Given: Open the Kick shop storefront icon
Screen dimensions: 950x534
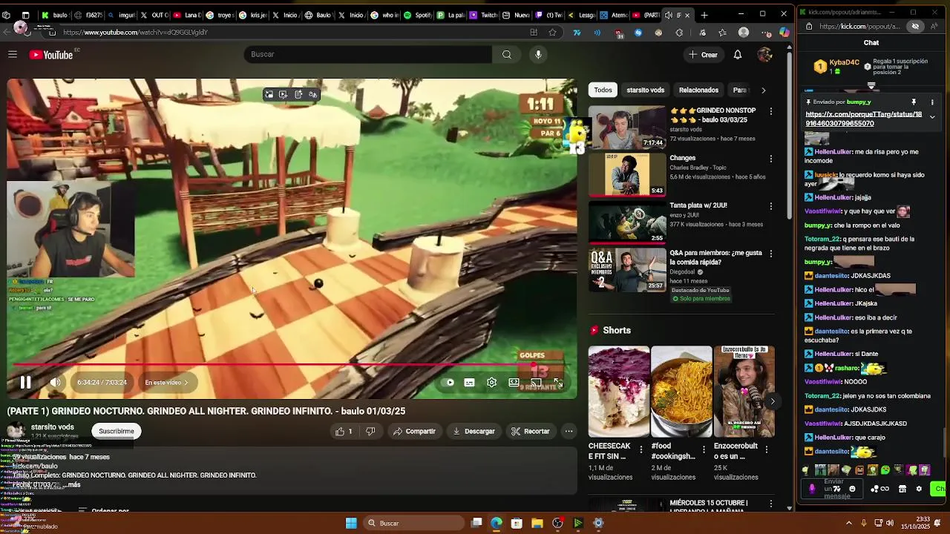Looking at the screenshot, I should pyautogui.click(x=902, y=489).
